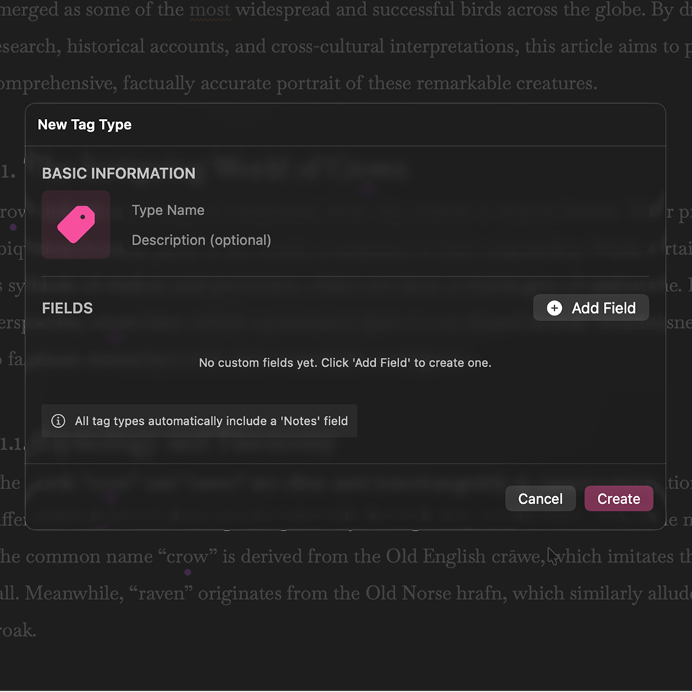The image size is (692, 692).
Task: Click the info icon beside Notes message
Action: tap(58, 421)
